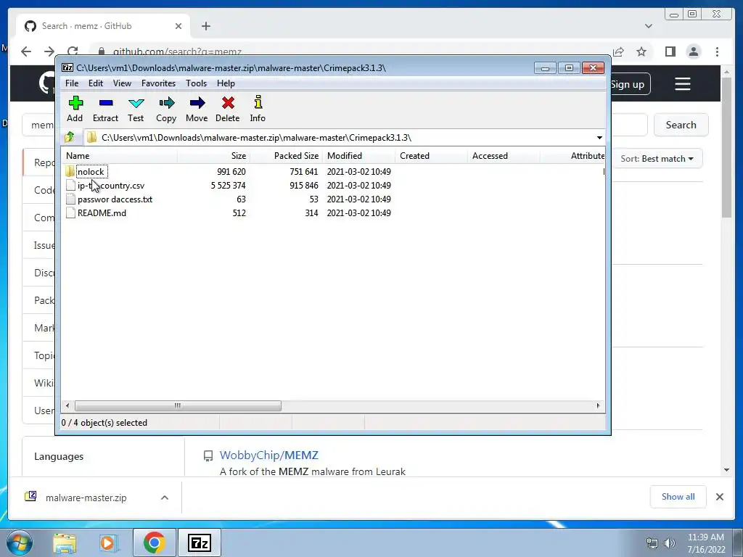
Task: Sort by Modified column header
Action: pyautogui.click(x=358, y=156)
